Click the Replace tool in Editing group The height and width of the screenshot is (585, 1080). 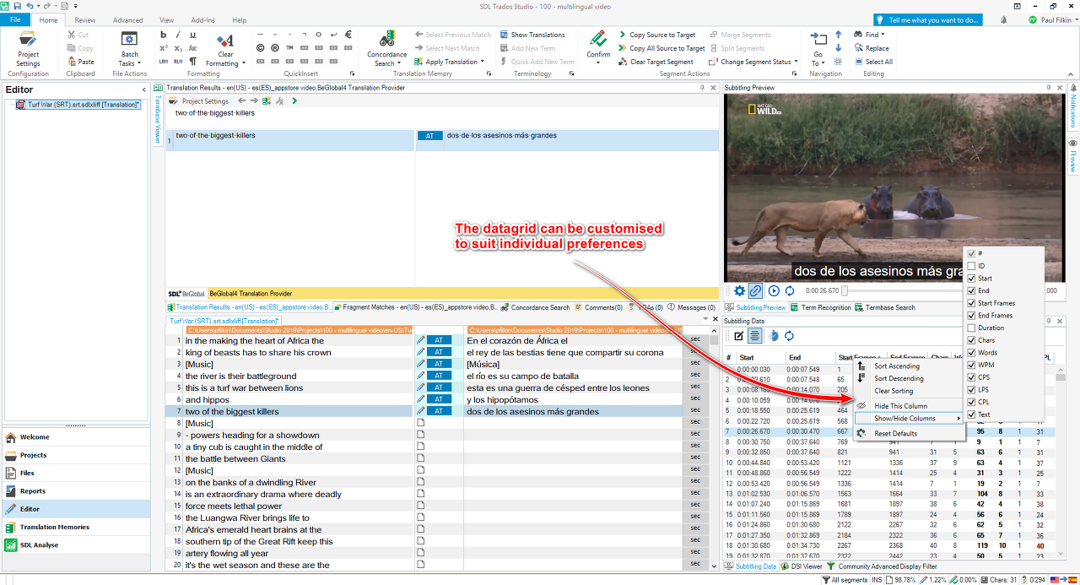click(x=871, y=48)
